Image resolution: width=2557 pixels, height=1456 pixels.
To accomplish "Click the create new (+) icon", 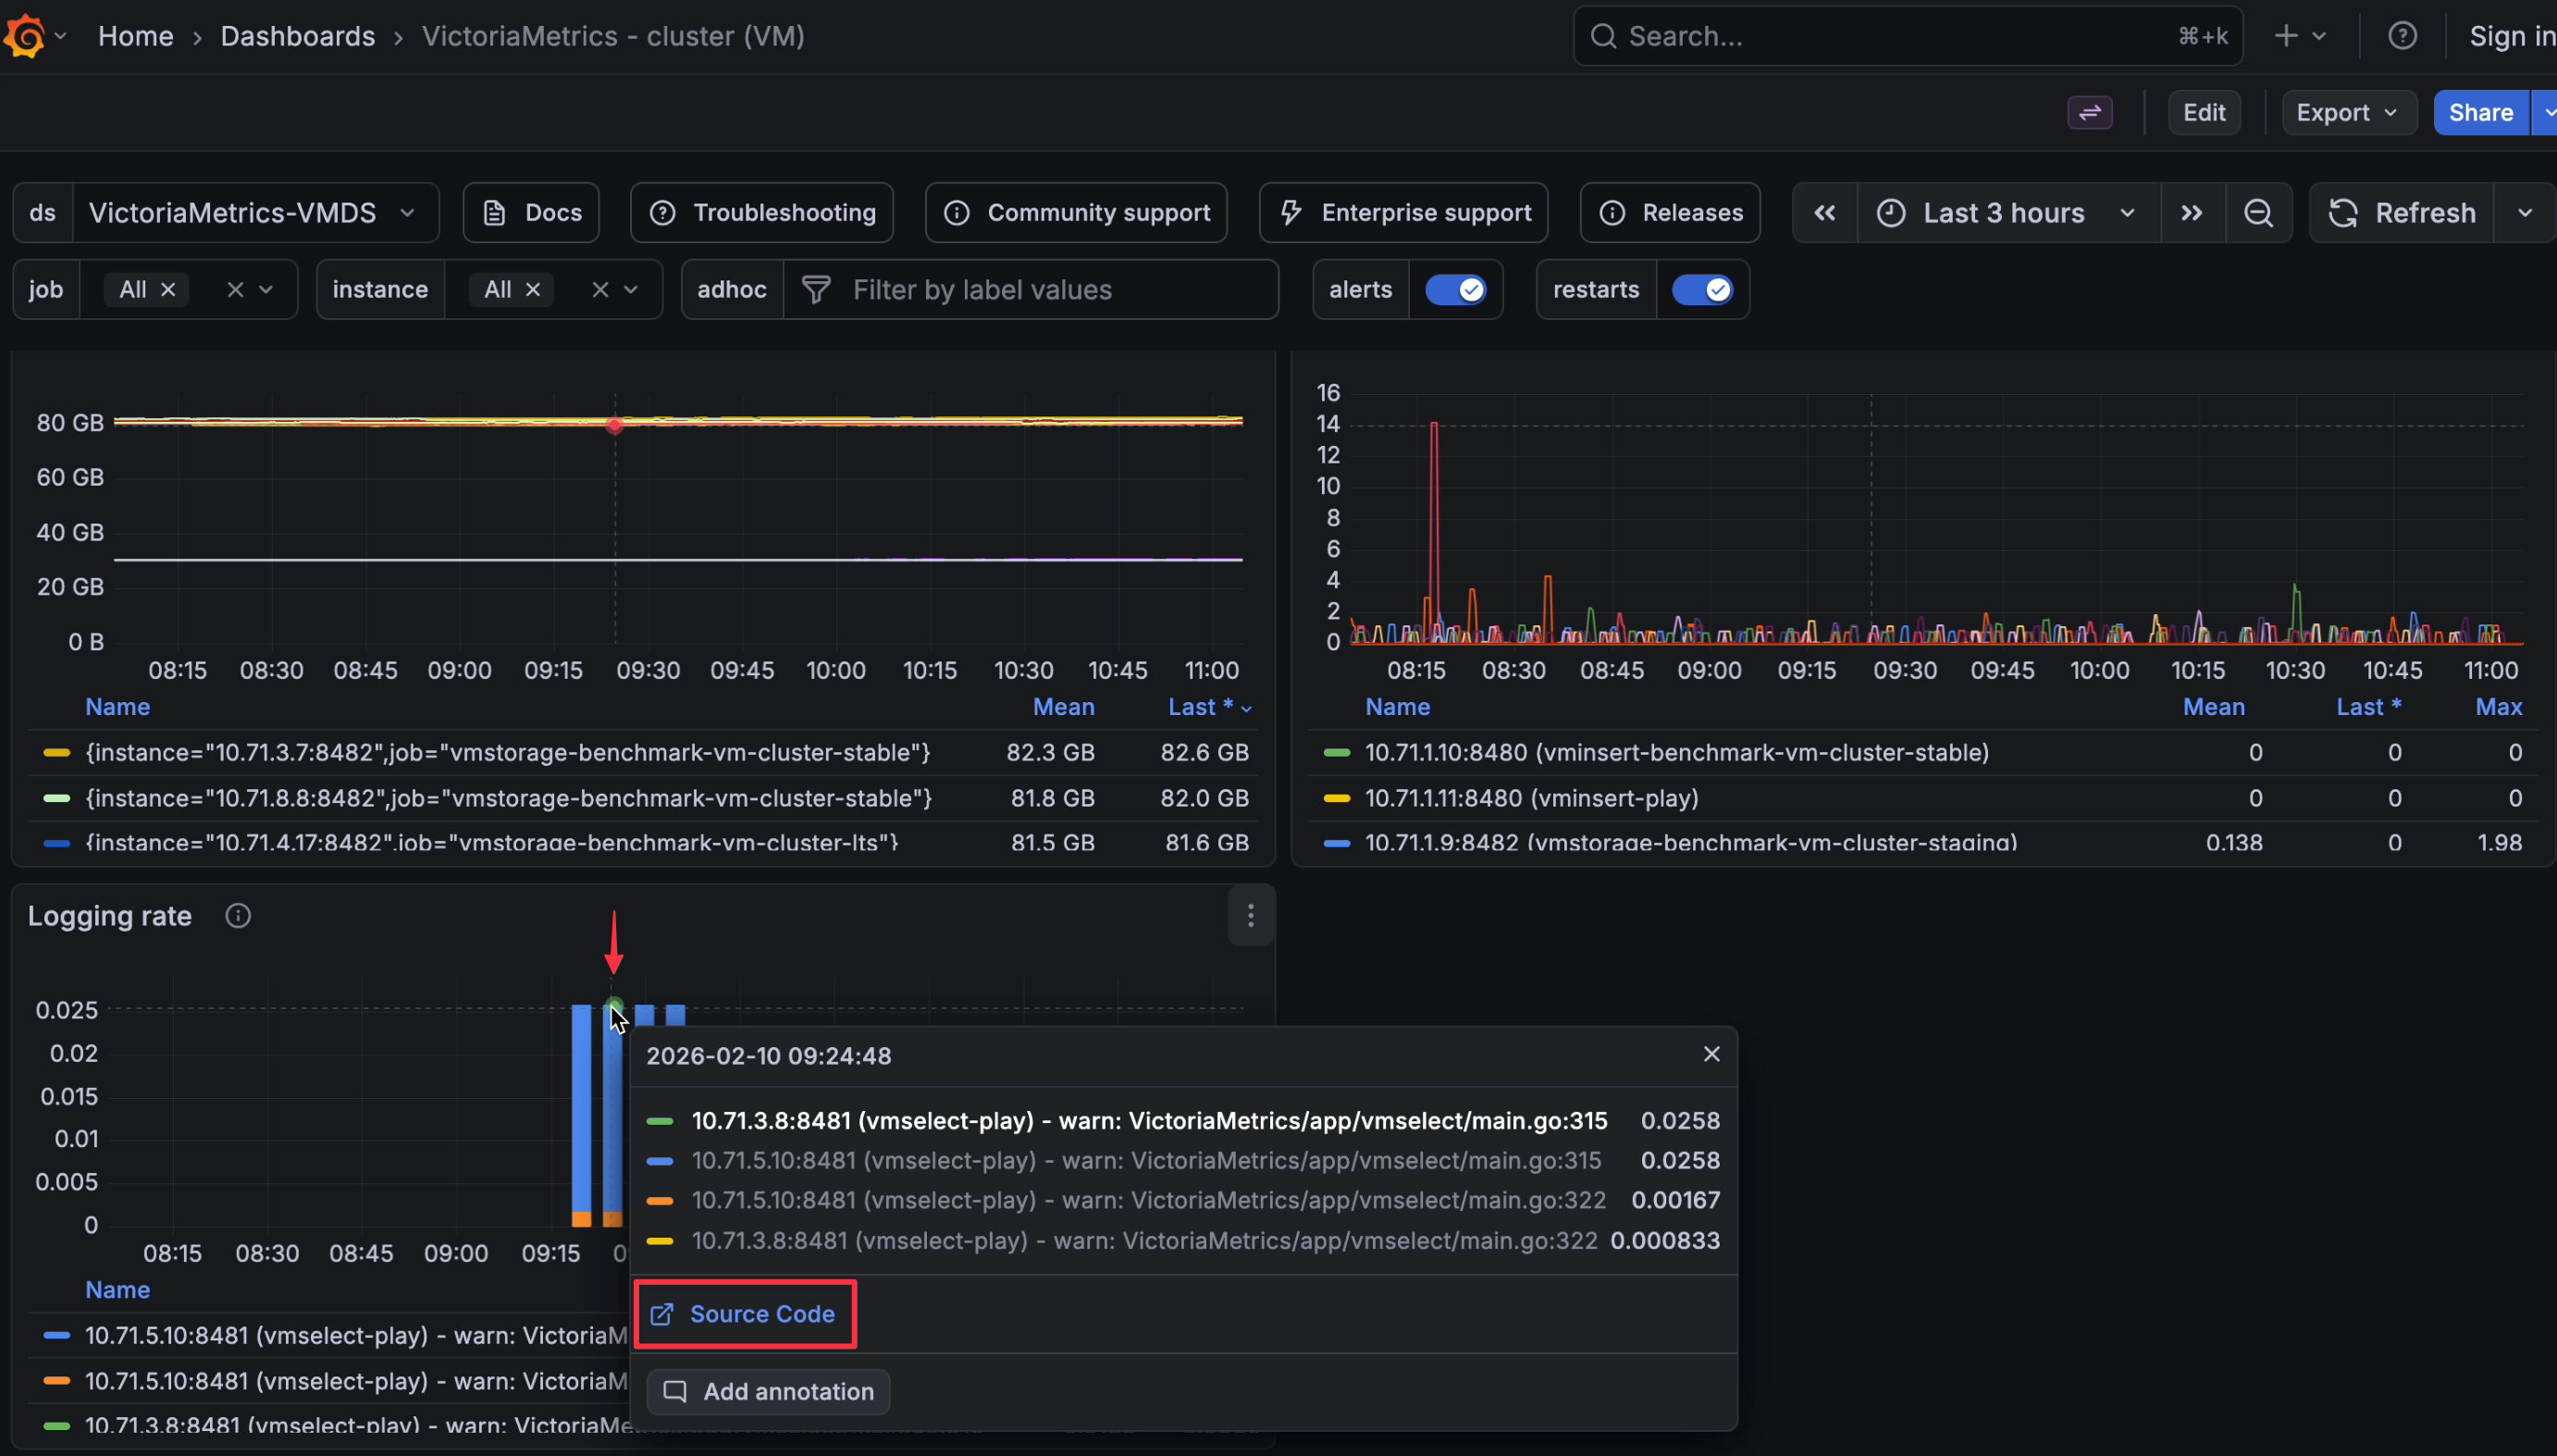I will click(x=2289, y=36).
